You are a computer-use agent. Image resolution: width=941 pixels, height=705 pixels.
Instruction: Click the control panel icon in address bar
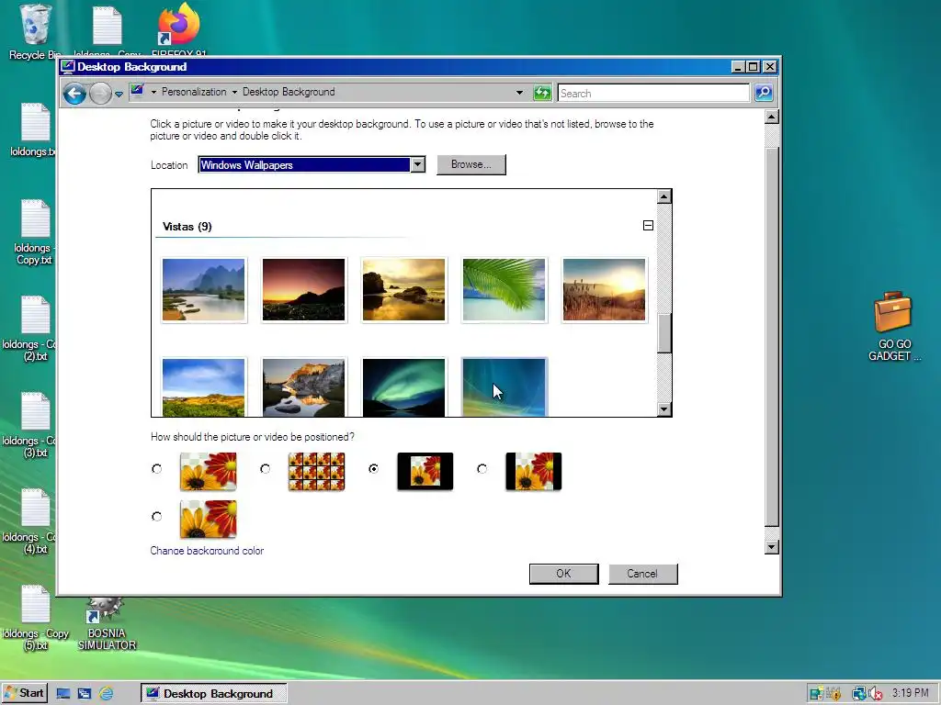click(x=138, y=91)
